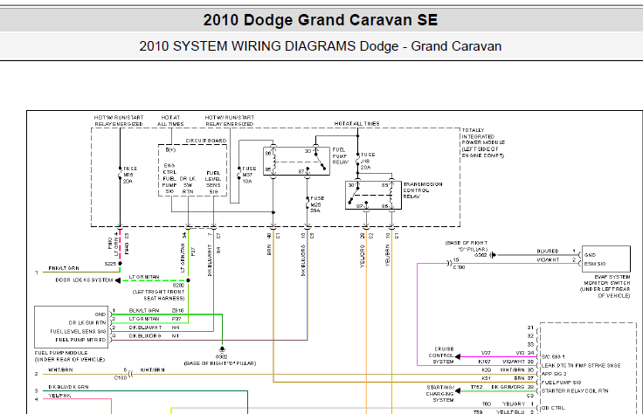Click the "FUEL PUMP SIG" label at pin 37
The image size is (643, 414).
click(x=562, y=383)
